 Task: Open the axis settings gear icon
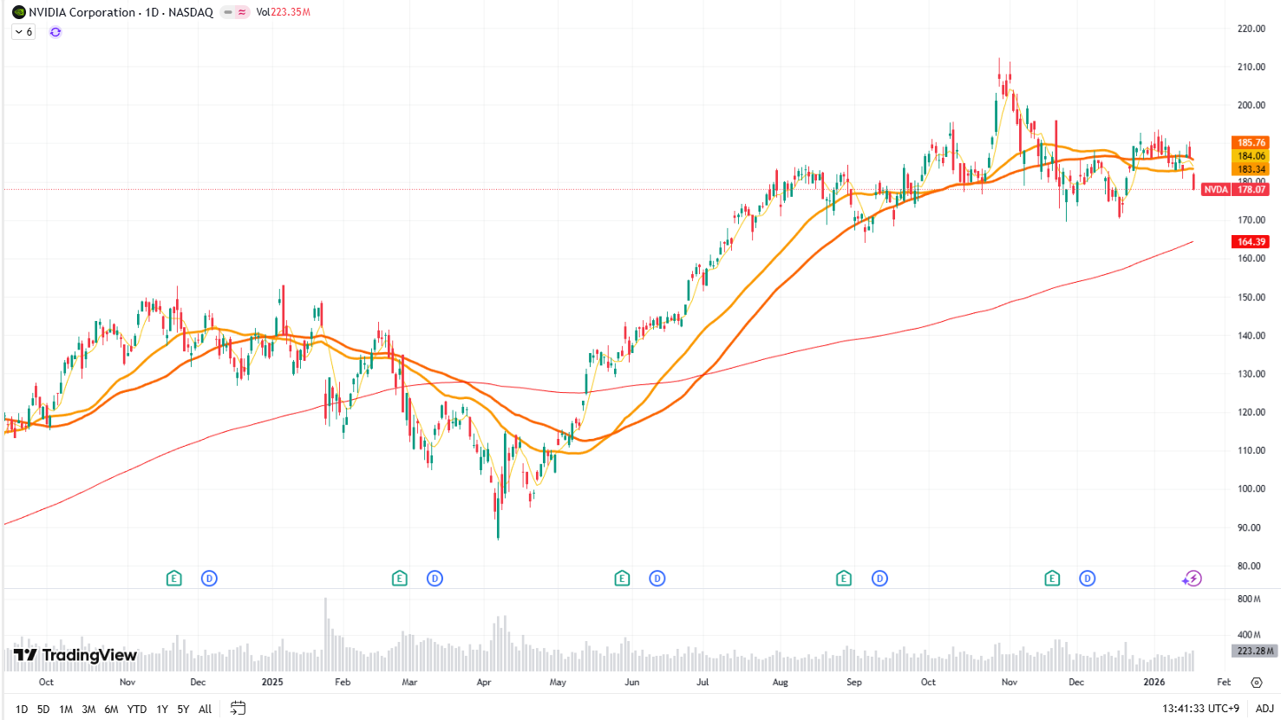click(1257, 683)
